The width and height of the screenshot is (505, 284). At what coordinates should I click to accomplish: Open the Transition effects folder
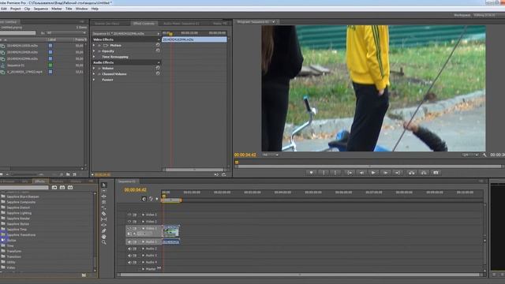14,256
